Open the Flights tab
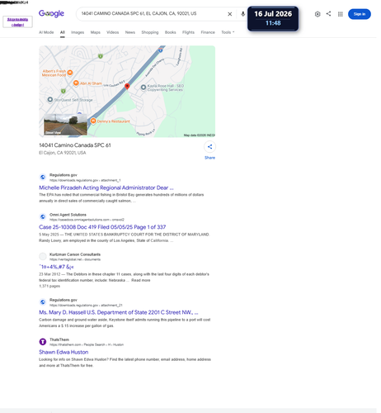This screenshot has height=413, width=381. [x=188, y=32]
